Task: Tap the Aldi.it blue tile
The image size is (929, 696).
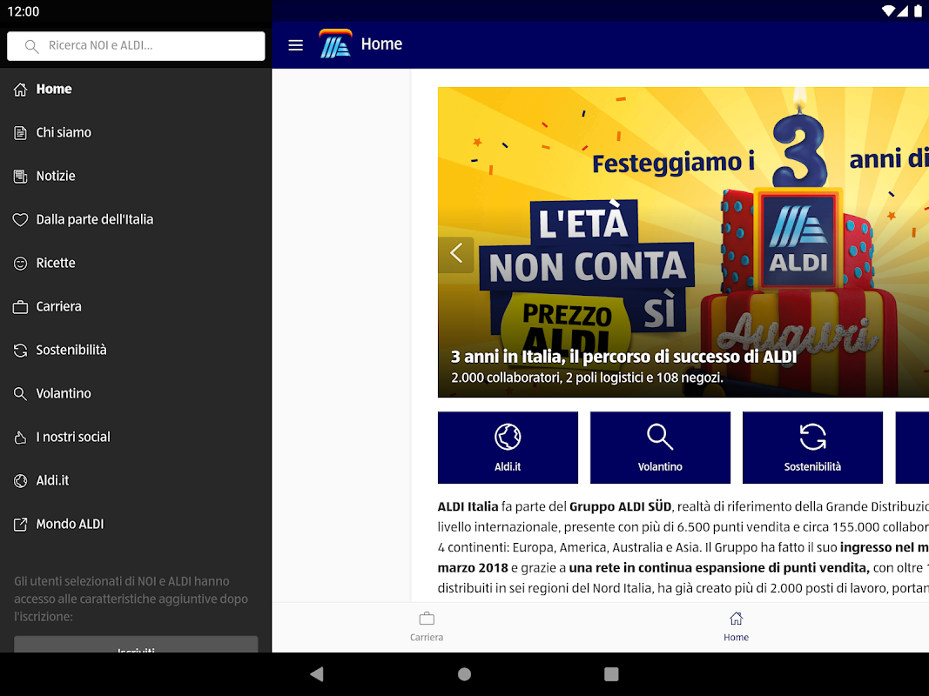Action: 508,447
